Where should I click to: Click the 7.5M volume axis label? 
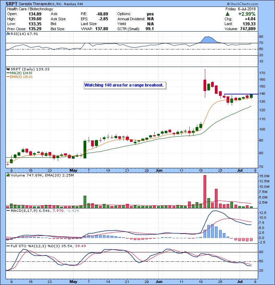point(263,192)
